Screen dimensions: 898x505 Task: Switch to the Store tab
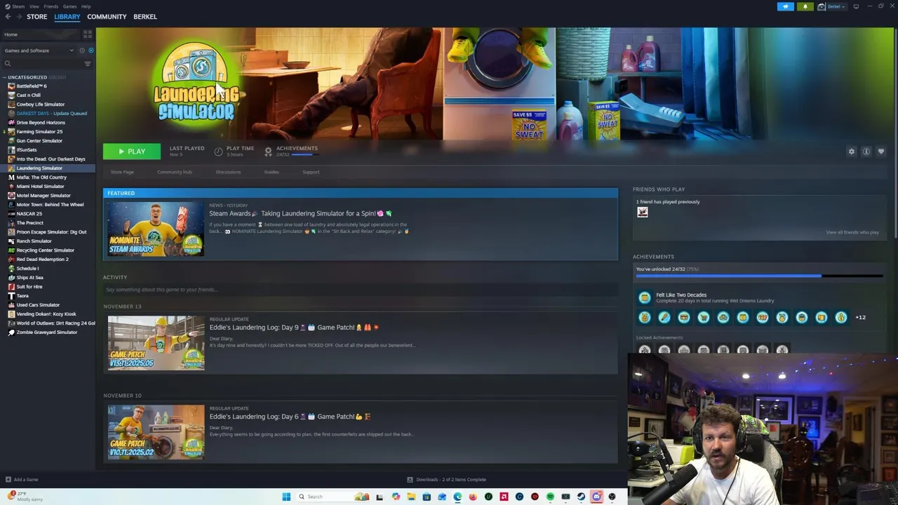(x=36, y=17)
